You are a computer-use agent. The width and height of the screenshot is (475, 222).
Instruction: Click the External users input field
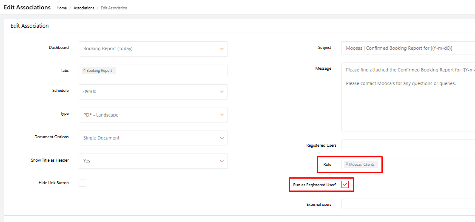[408, 204]
